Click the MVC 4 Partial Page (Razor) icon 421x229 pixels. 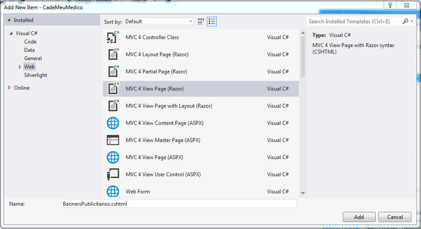[x=113, y=72]
